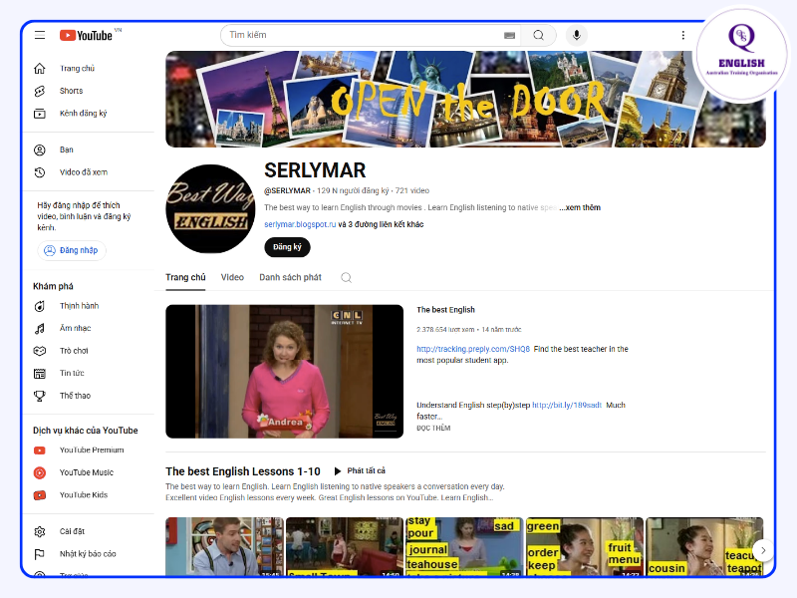Click the Best Way English channel avatar
The height and width of the screenshot is (598, 797).
pos(210,209)
